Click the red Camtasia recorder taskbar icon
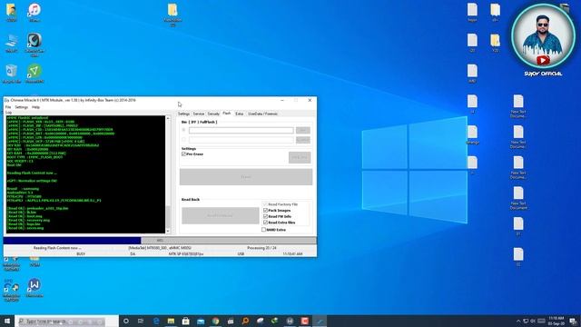Image resolution: width=581 pixels, height=327 pixels. coord(305,321)
